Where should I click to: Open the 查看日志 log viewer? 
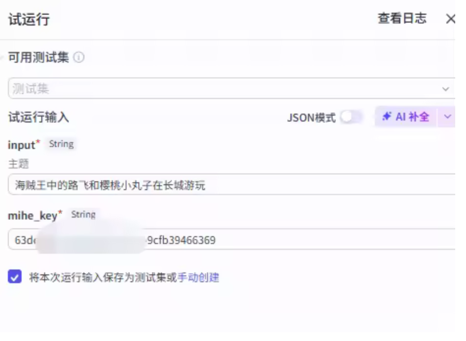(402, 19)
